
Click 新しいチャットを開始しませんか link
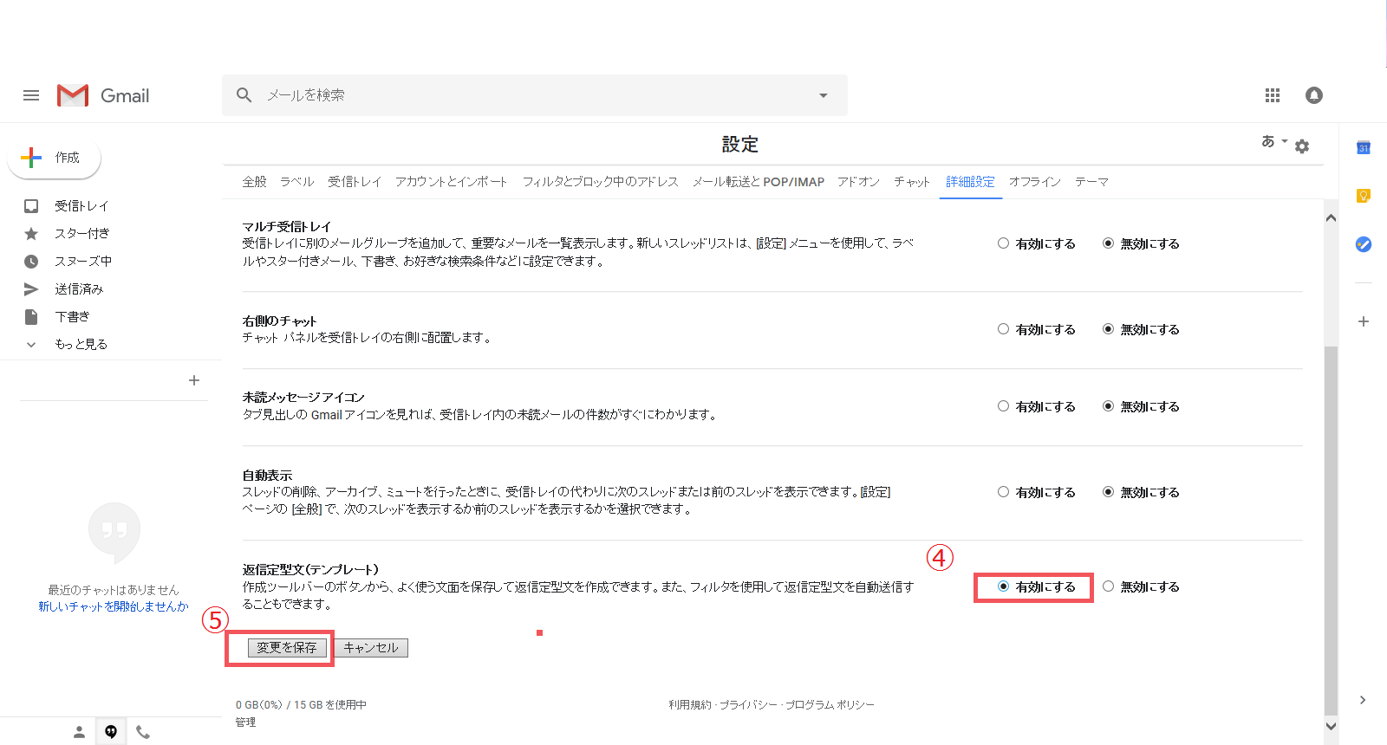(x=114, y=606)
